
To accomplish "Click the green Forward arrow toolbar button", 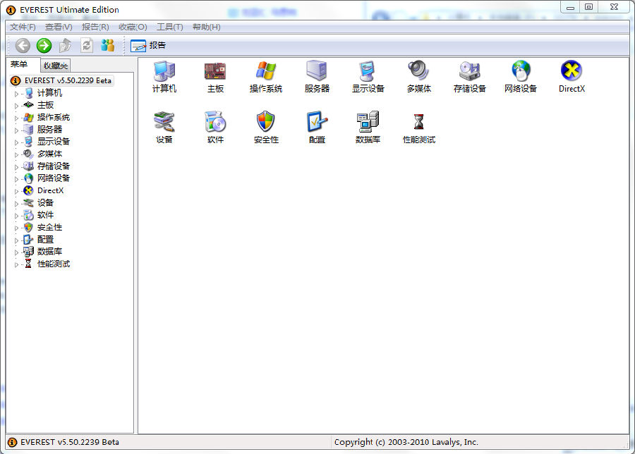I will [44, 45].
